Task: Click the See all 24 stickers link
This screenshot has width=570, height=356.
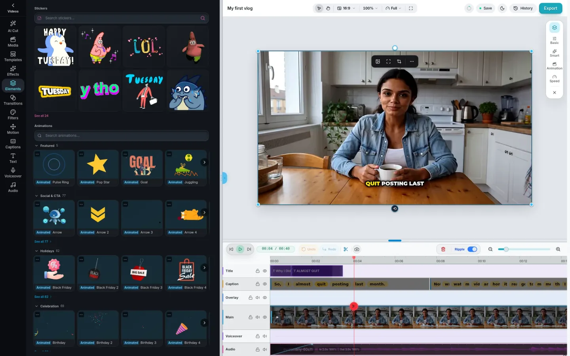Action: tap(41, 116)
